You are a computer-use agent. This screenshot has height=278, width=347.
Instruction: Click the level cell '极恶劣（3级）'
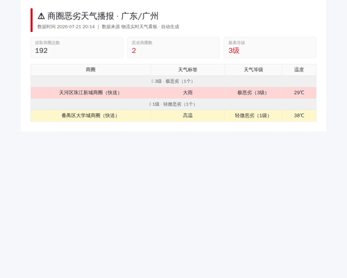tap(253, 92)
